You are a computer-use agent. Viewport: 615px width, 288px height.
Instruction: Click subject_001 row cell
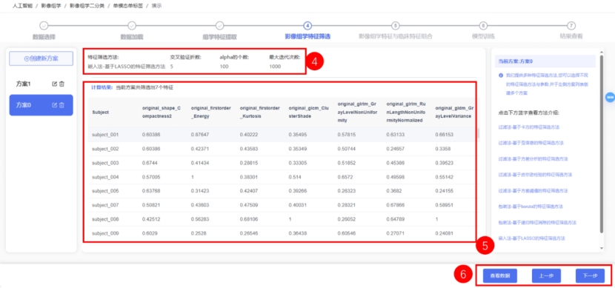pos(105,135)
